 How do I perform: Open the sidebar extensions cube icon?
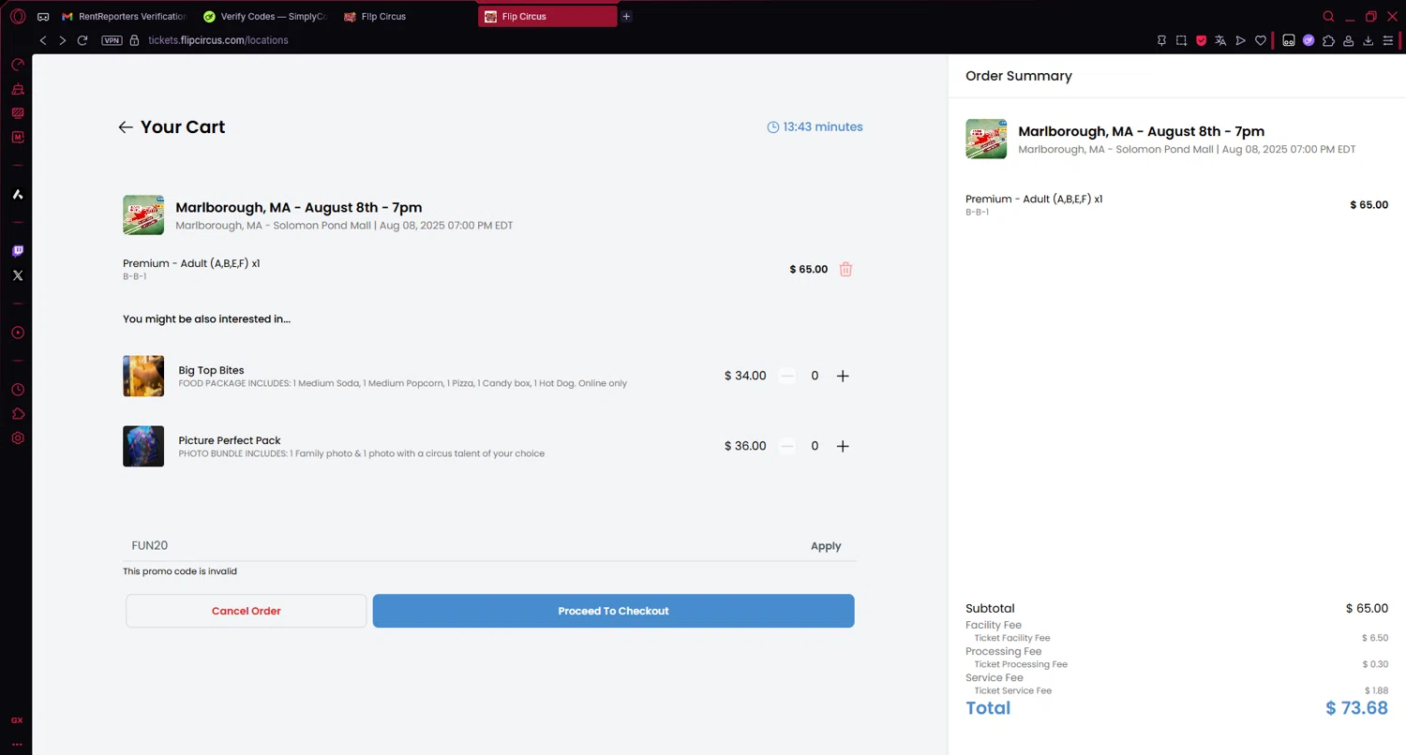pos(17,414)
